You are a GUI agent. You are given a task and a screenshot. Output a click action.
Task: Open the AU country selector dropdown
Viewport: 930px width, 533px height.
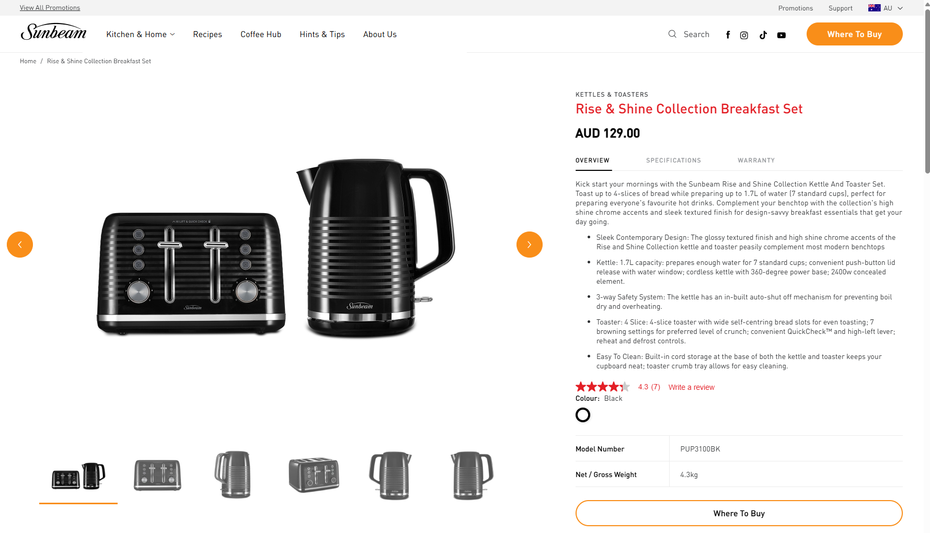coord(886,8)
